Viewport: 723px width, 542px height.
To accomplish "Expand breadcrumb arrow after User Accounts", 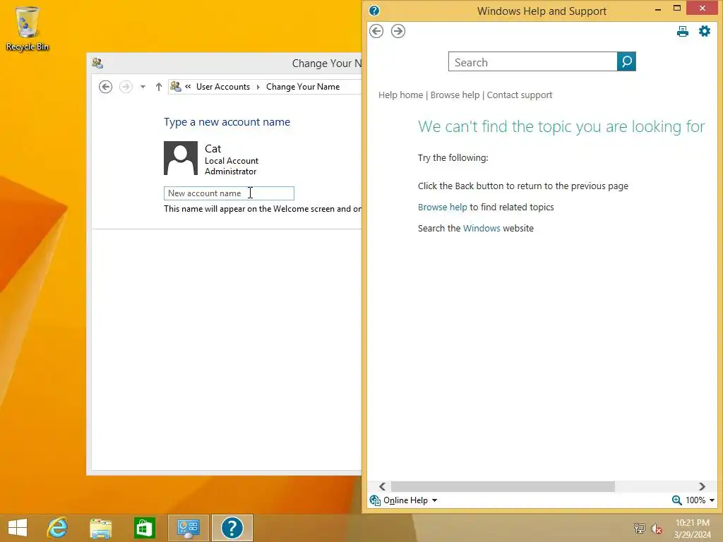I will click(x=258, y=87).
